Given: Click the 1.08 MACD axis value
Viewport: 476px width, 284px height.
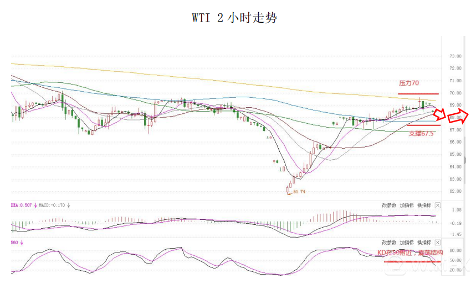Looking at the screenshot, I should tap(457, 210).
